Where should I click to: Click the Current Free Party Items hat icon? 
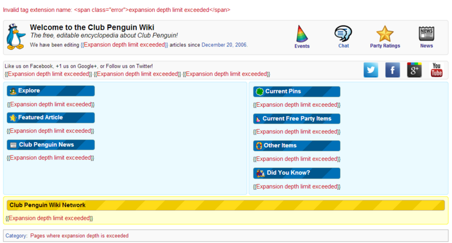[x=258, y=119]
